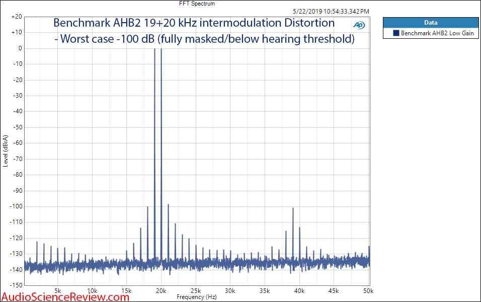
Task: Click the "-20" level axis tick
Action: point(18,80)
